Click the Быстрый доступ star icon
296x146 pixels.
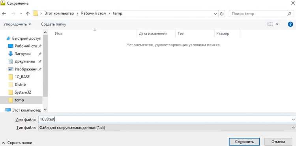click(8, 39)
